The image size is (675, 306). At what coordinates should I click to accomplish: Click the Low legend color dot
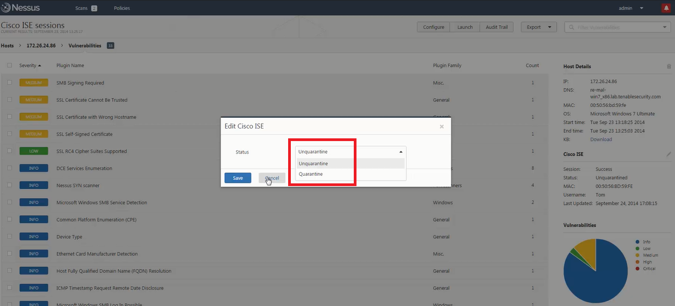[637, 248]
